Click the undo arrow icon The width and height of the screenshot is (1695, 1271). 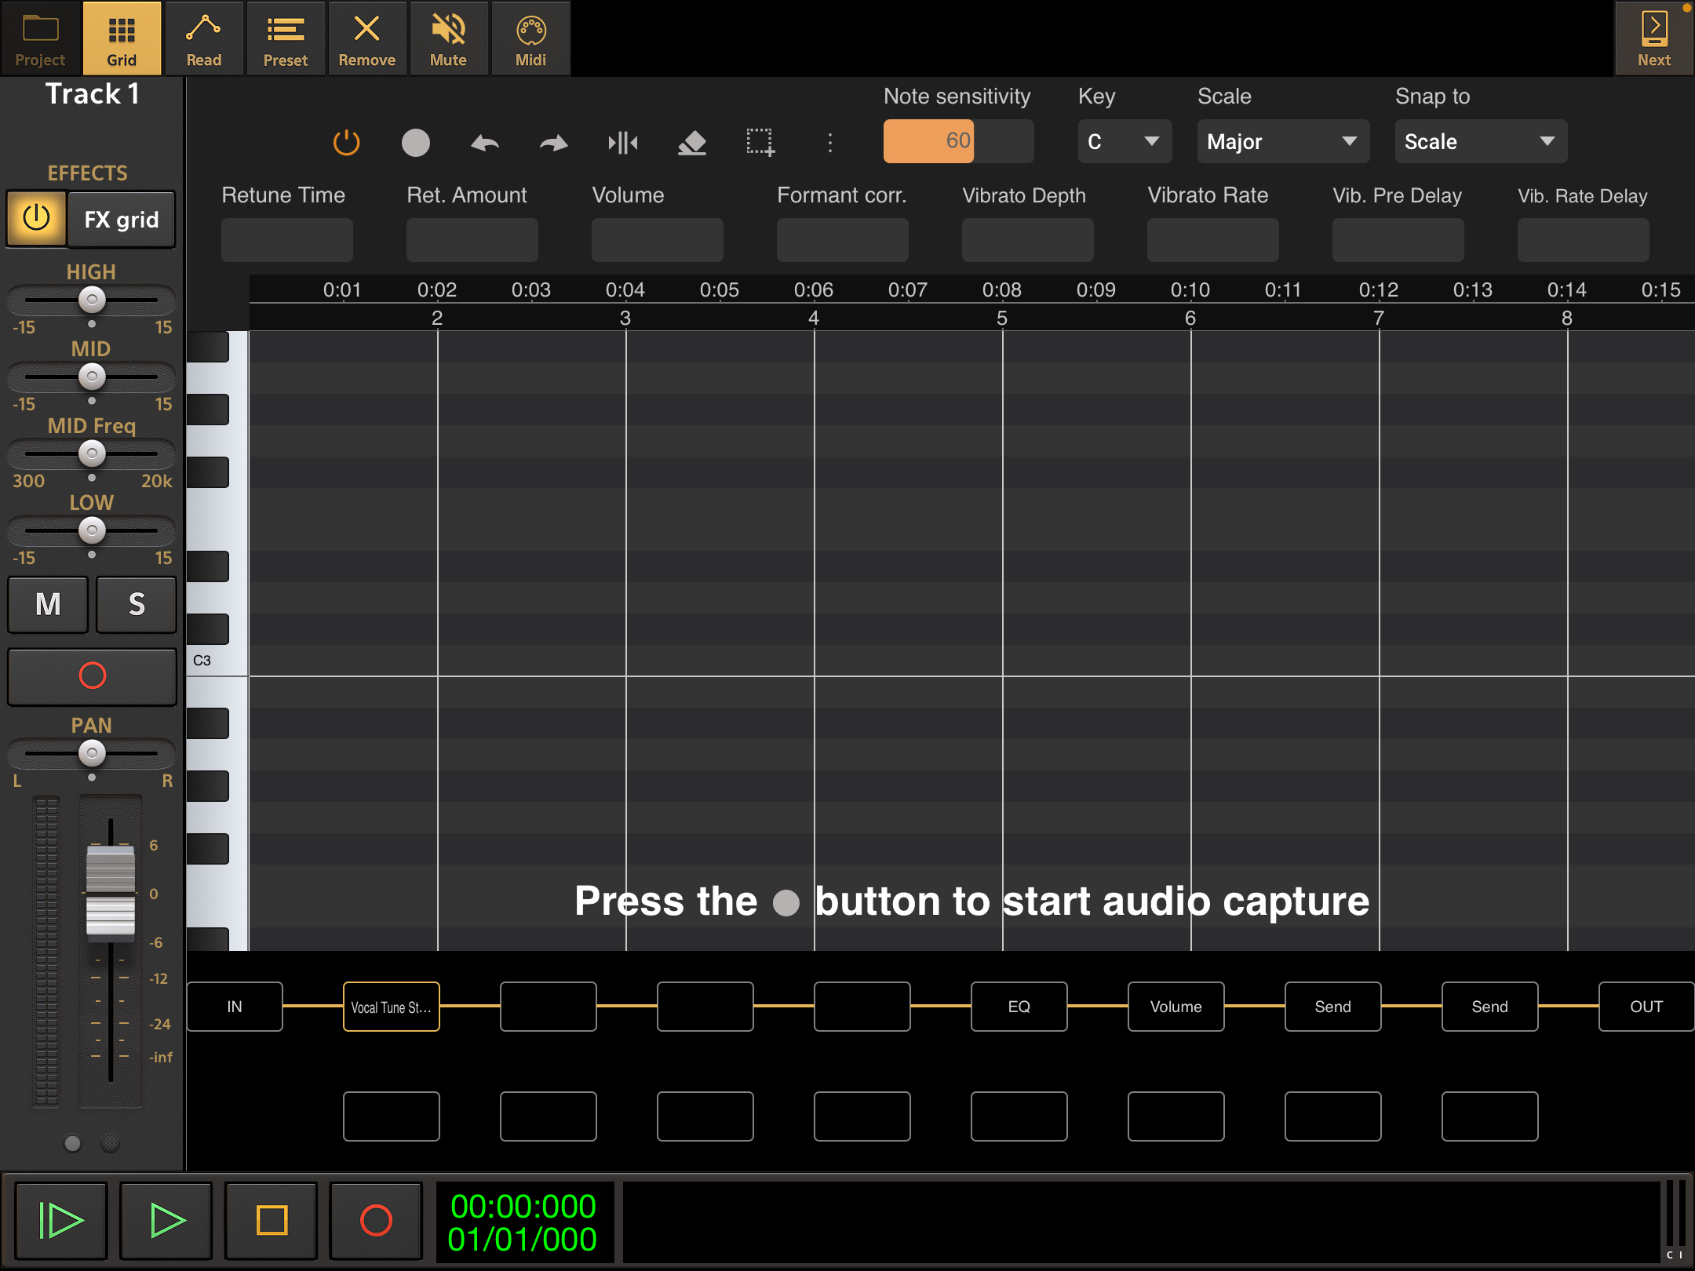point(485,143)
